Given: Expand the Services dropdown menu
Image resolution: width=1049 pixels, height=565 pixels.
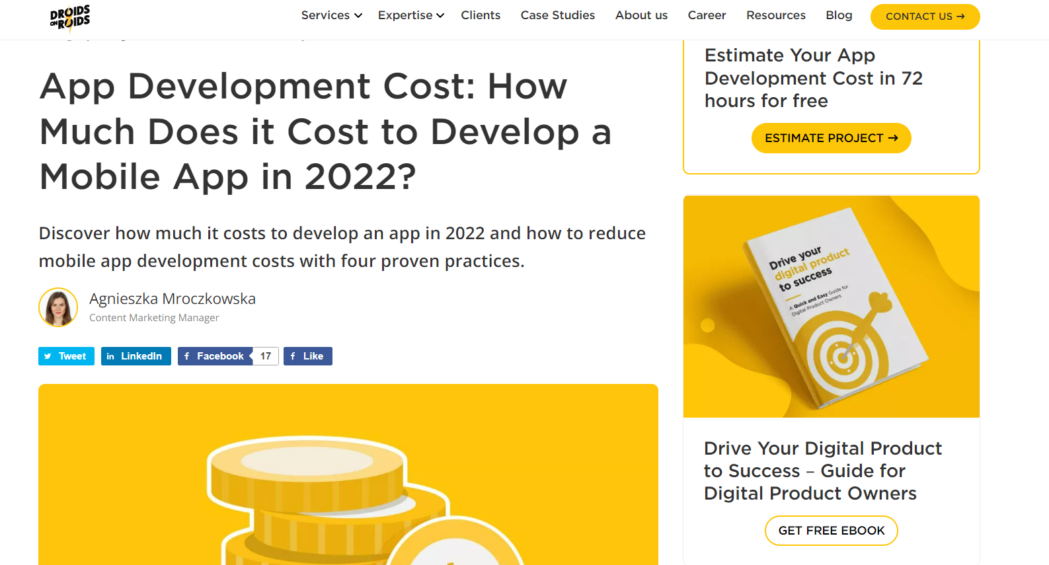Looking at the screenshot, I should 331,15.
